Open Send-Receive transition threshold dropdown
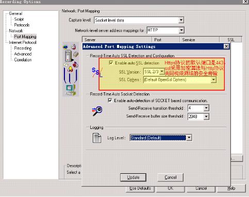The image size is (249, 197). [x=206, y=108]
